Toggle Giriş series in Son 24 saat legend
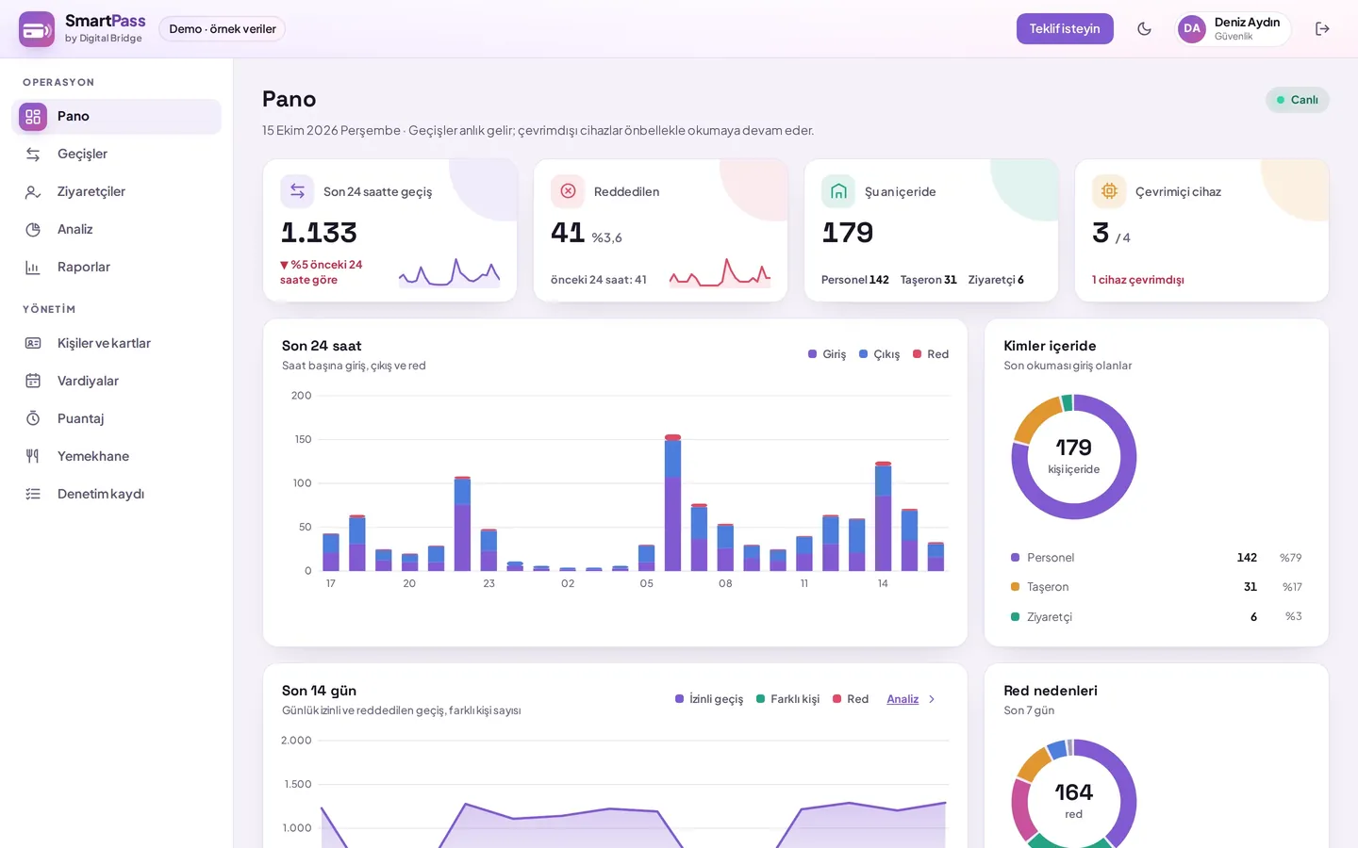 point(827,354)
